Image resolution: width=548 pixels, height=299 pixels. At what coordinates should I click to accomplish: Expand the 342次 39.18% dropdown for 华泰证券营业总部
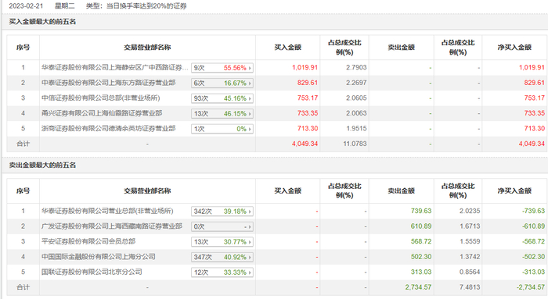[222, 212]
